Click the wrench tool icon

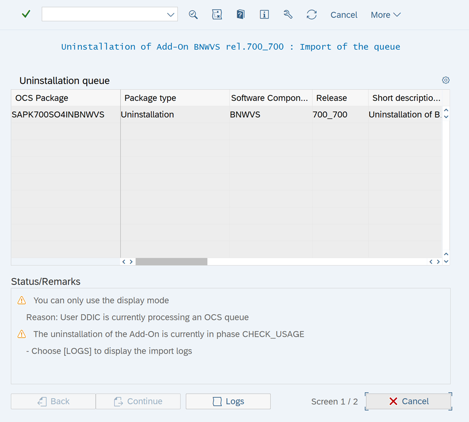(x=288, y=14)
